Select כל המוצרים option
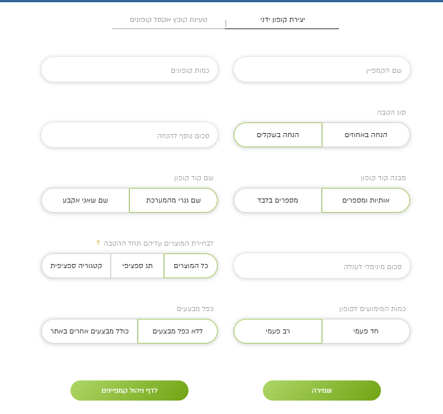443x414 pixels. [x=191, y=266]
